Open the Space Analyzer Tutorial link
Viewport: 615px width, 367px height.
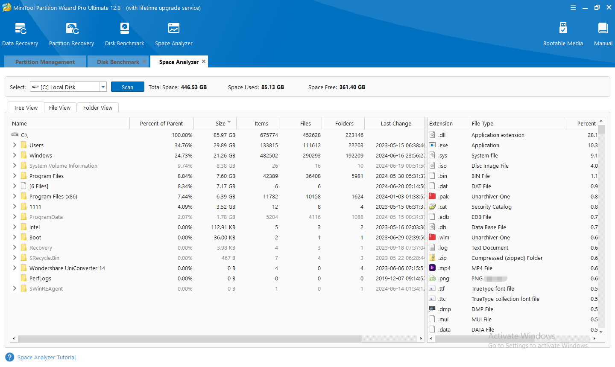coord(47,357)
